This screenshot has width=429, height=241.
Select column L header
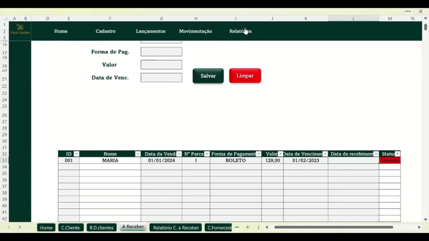[353, 18]
